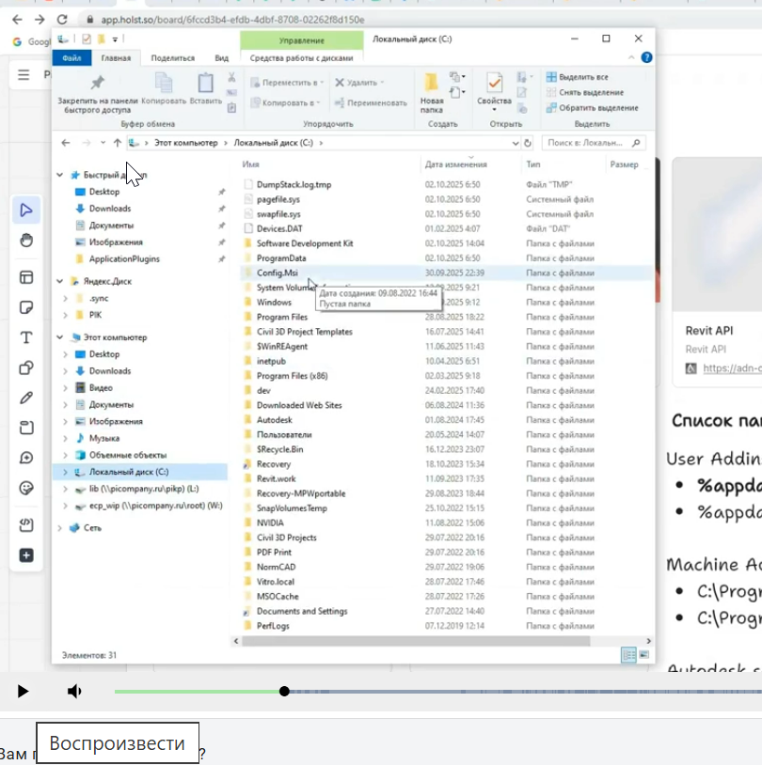Switch to large thumbnails view icon
762x765 pixels.
[x=644, y=655]
